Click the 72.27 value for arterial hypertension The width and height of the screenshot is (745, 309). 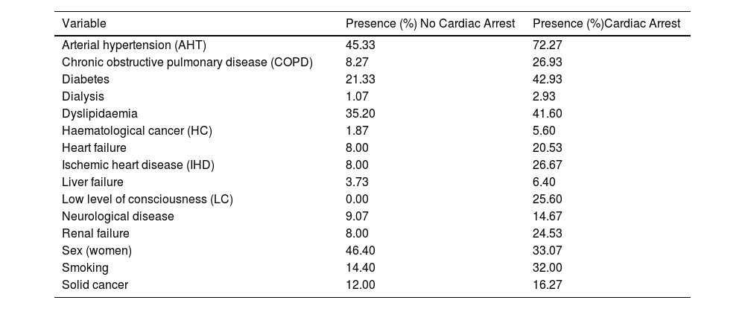pyautogui.click(x=546, y=45)
